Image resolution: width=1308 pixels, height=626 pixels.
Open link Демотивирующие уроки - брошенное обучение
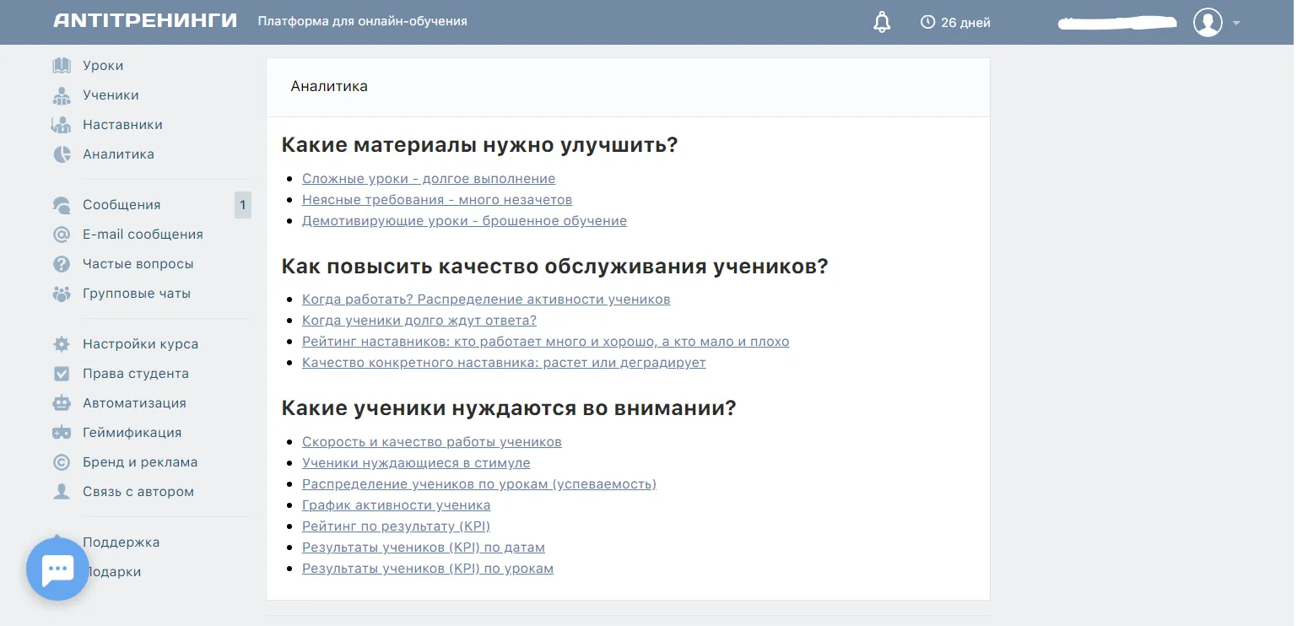click(464, 221)
